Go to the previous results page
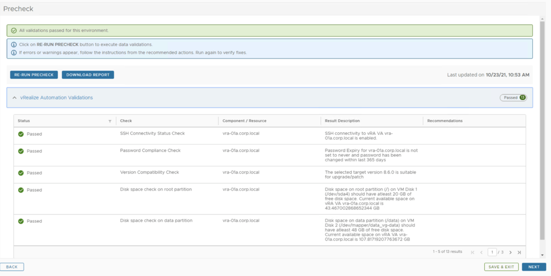 [x=481, y=252]
